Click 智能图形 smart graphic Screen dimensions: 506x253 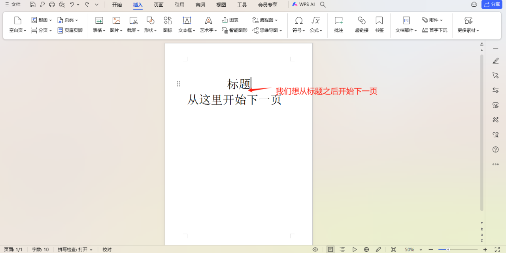(234, 30)
